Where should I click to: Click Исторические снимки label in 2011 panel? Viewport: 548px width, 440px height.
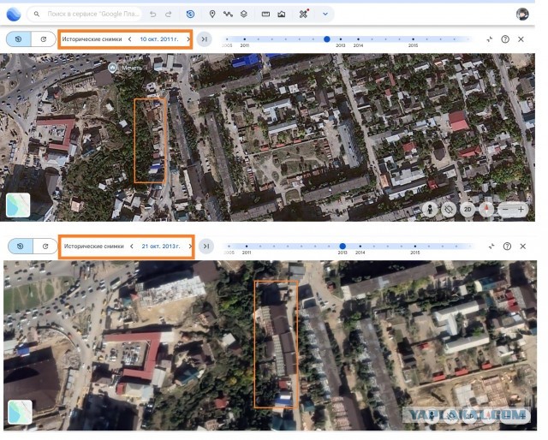coord(92,39)
